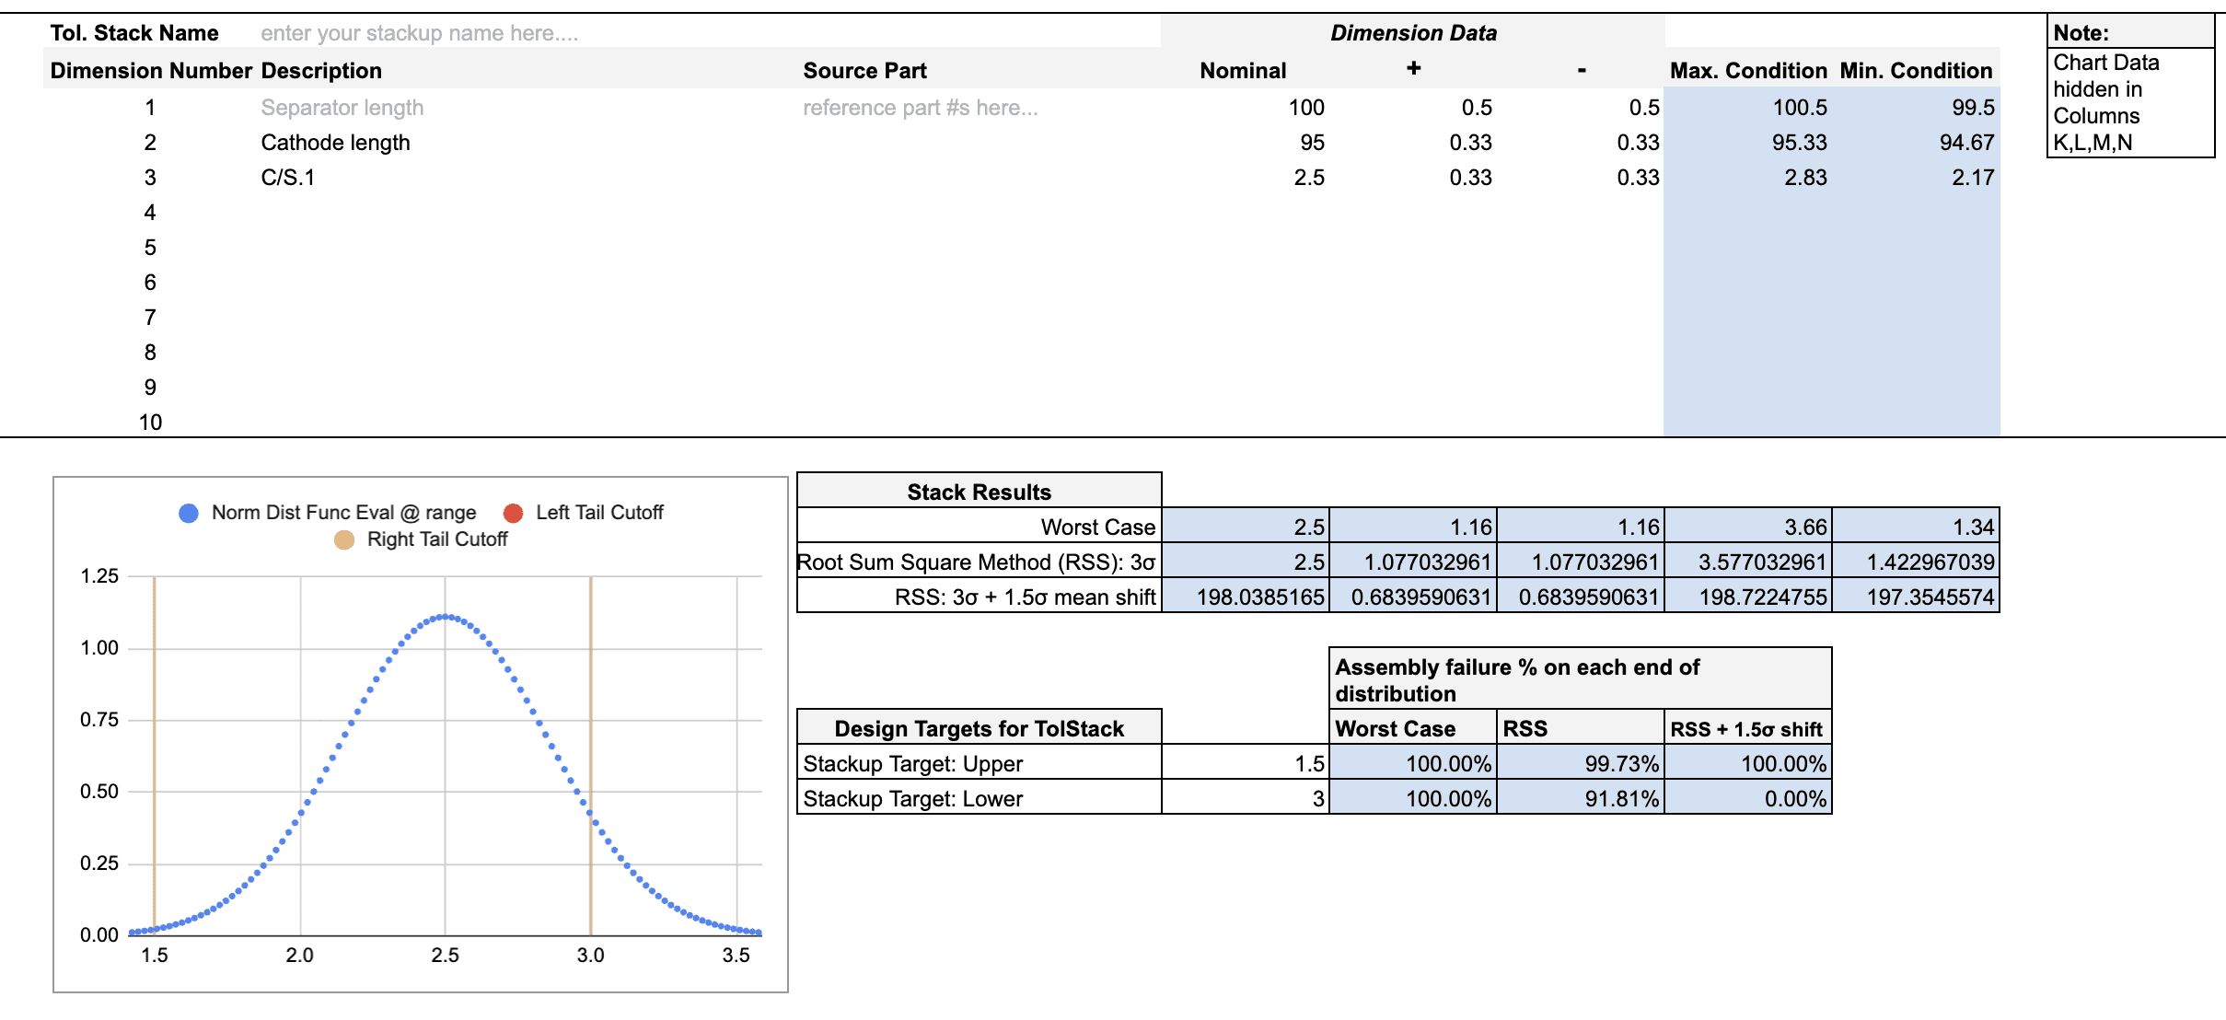This screenshot has width=2226, height=1020.
Task: Select the Worst Case max value 3.66
Action: pos(1748,527)
